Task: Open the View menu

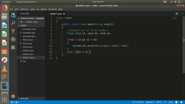Action: pyautogui.click(x=33, y=9)
